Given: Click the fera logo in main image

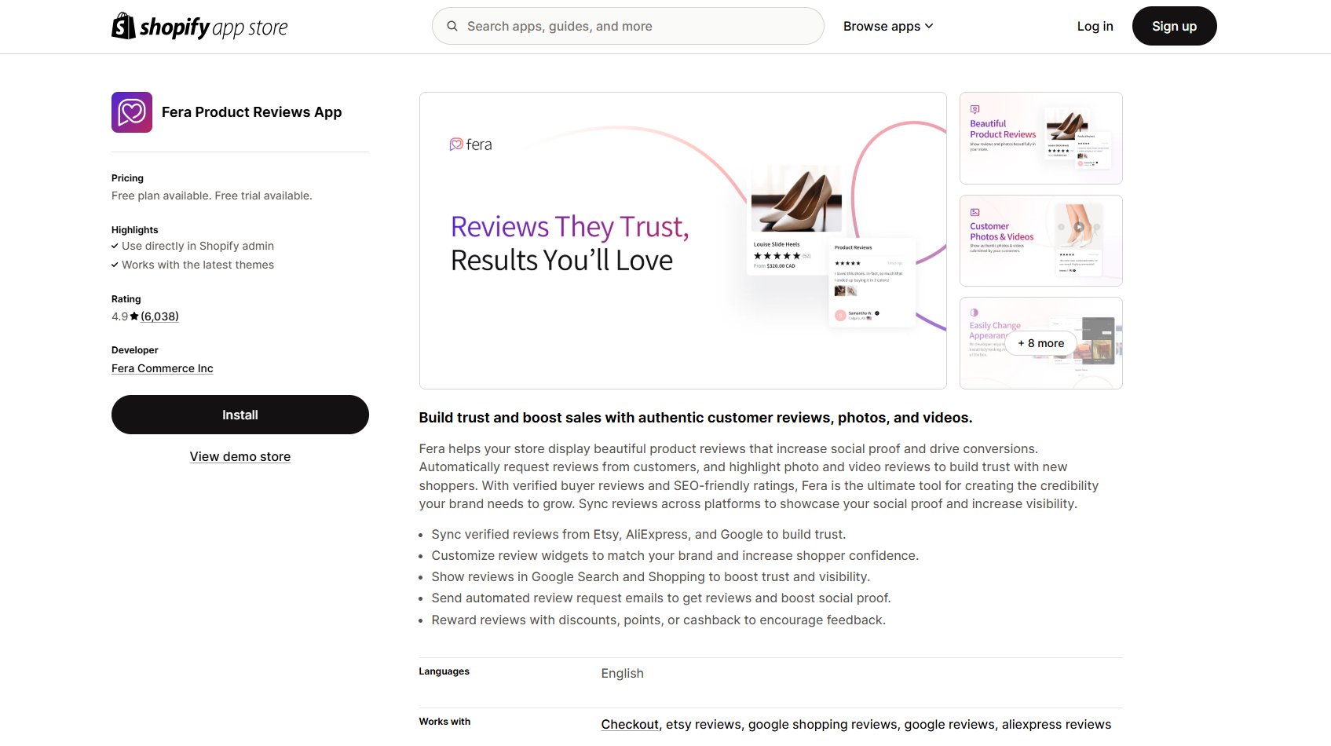Looking at the screenshot, I should [x=471, y=144].
